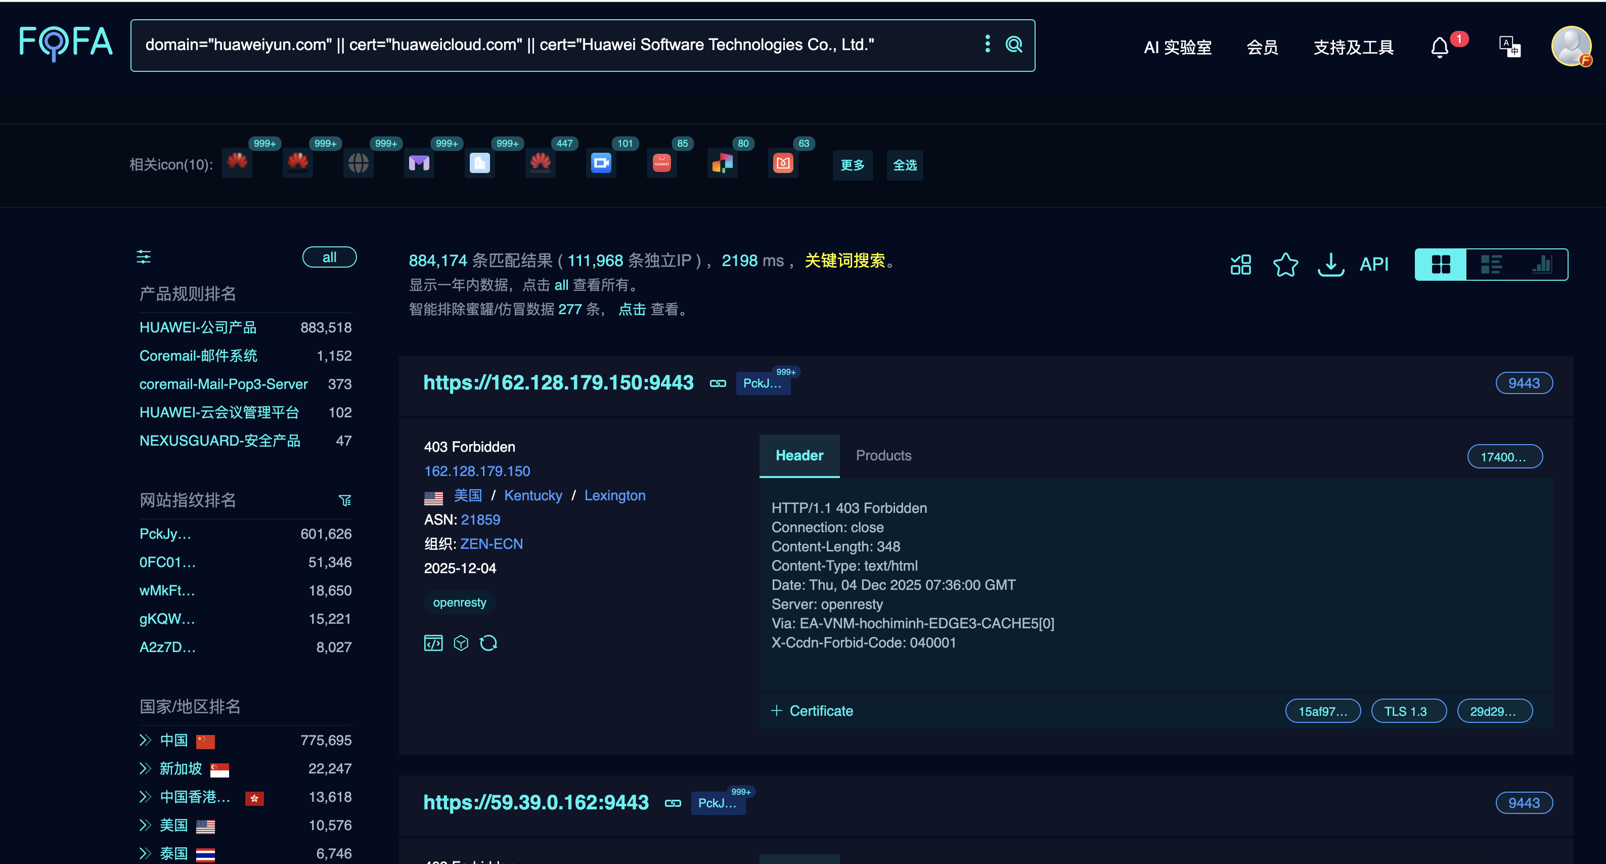
Task: Open the three-dot options in search box
Action: [987, 44]
